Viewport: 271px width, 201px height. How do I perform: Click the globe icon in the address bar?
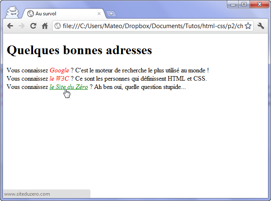[57, 26]
